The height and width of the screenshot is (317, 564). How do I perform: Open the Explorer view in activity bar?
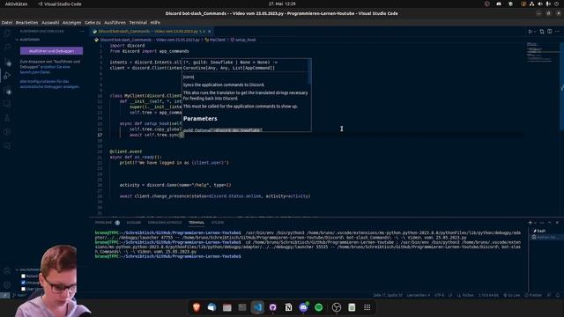click(7, 33)
